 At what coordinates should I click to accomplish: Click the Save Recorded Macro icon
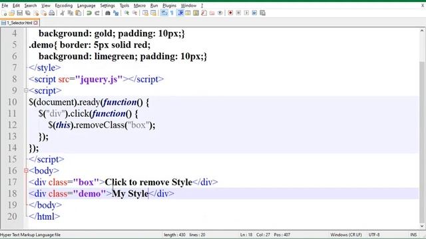(x=262, y=13)
